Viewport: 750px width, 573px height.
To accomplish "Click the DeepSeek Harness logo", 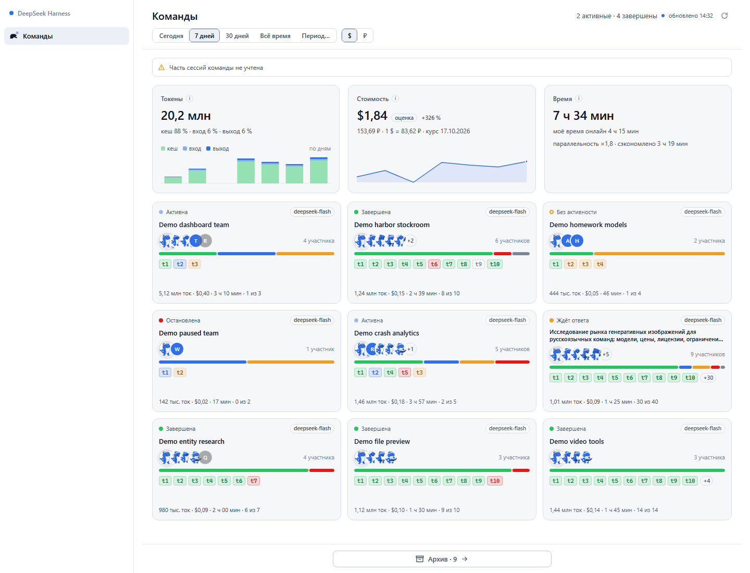I will click(40, 14).
